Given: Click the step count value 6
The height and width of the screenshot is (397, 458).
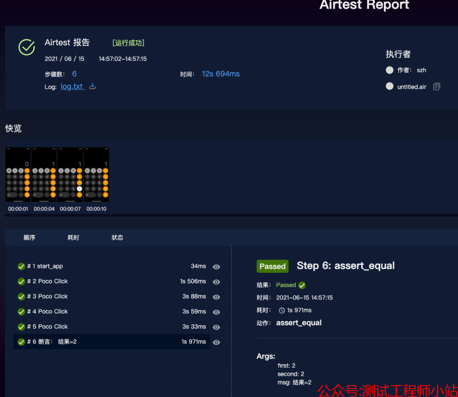Looking at the screenshot, I should point(74,74).
